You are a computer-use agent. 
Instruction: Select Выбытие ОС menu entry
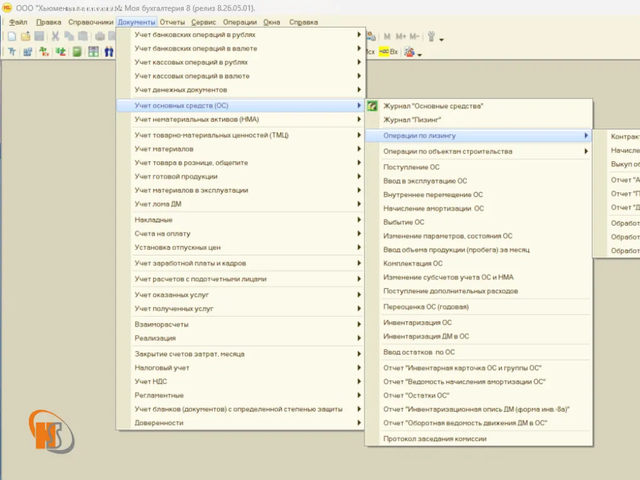(478, 222)
